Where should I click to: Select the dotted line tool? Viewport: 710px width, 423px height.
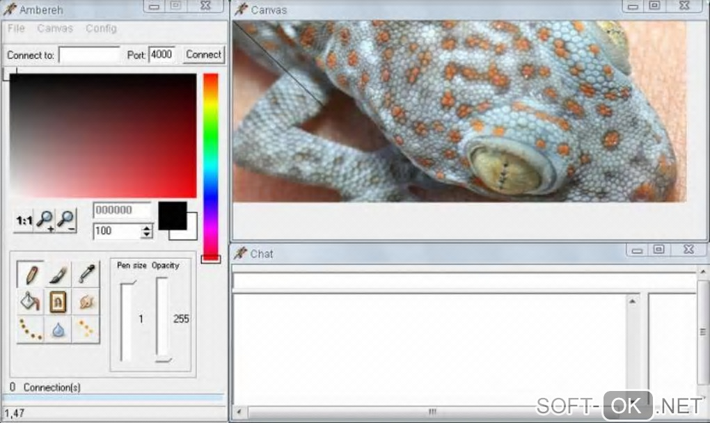[86, 329]
